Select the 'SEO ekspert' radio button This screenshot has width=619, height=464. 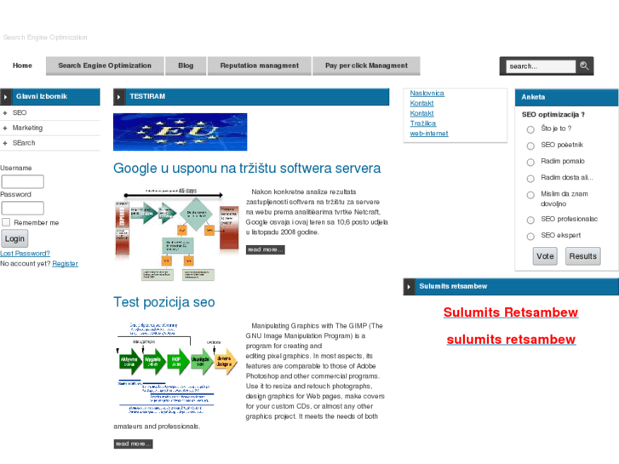point(530,236)
